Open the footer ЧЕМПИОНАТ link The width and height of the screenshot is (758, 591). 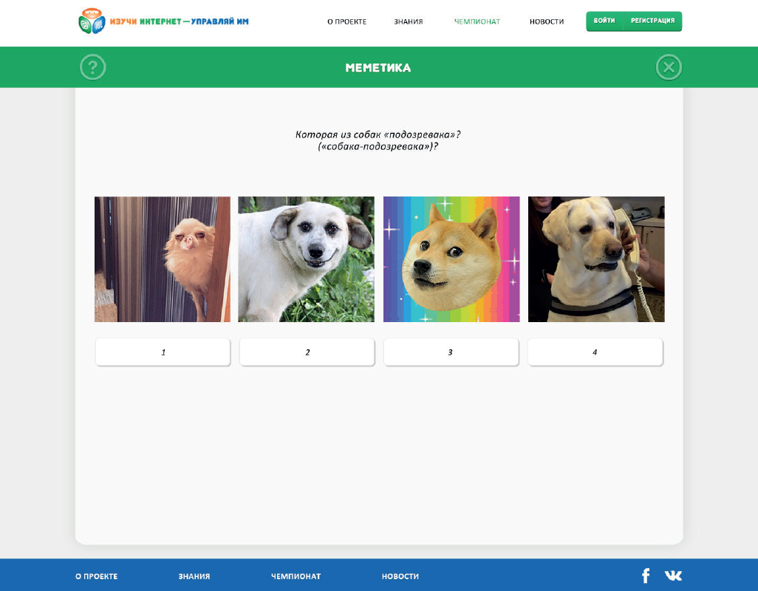(x=296, y=576)
